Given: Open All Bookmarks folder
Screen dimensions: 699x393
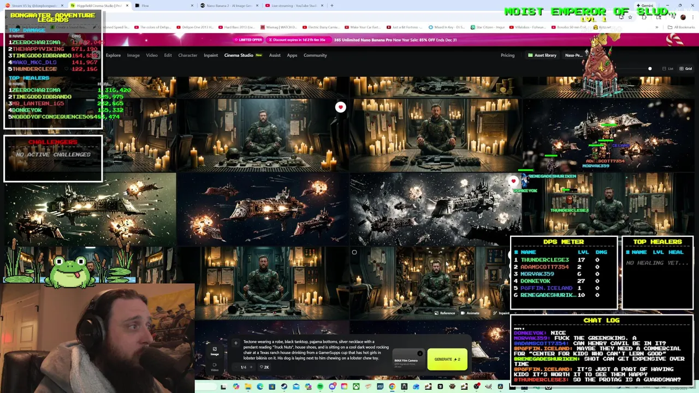Looking at the screenshot, I should tap(680, 27).
